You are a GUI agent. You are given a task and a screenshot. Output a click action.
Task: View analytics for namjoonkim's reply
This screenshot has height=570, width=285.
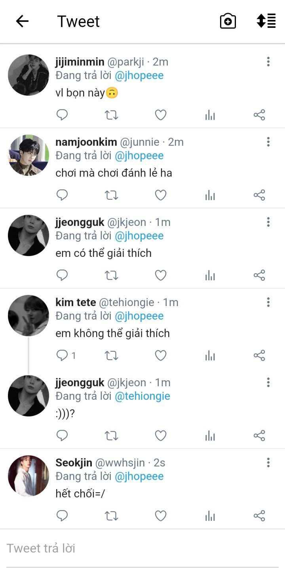pos(210,195)
